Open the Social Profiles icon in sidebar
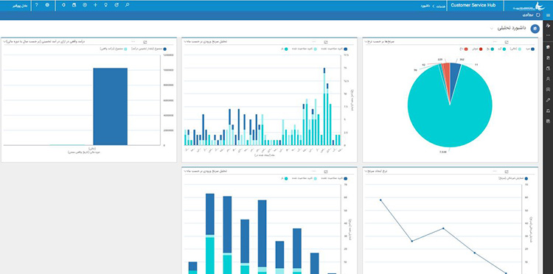553x274 pixels. click(548, 89)
